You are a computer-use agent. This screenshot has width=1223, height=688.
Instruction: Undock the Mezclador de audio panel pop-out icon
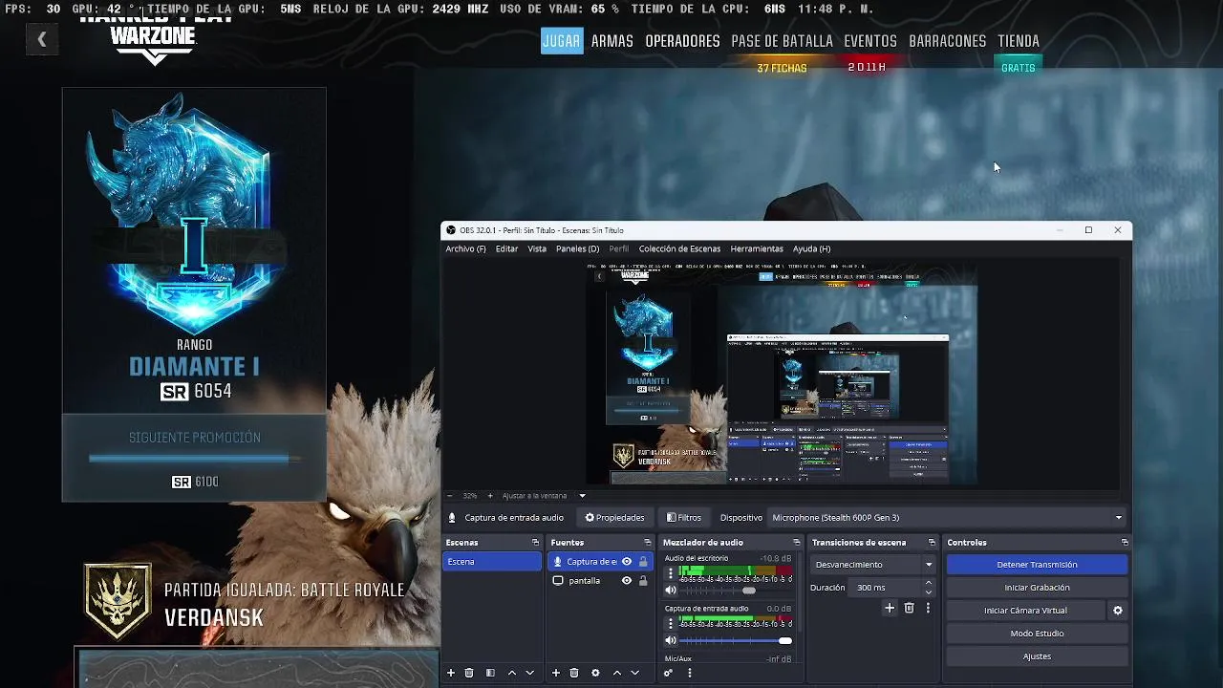click(796, 543)
